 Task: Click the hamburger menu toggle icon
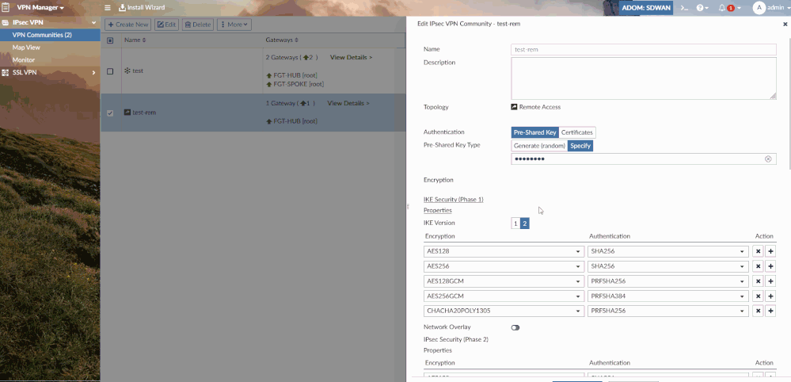click(x=108, y=8)
